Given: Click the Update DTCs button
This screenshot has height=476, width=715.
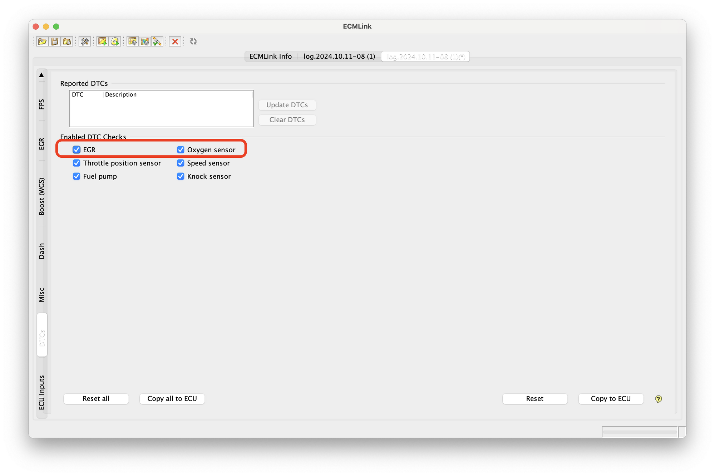Looking at the screenshot, I should 287,105.
